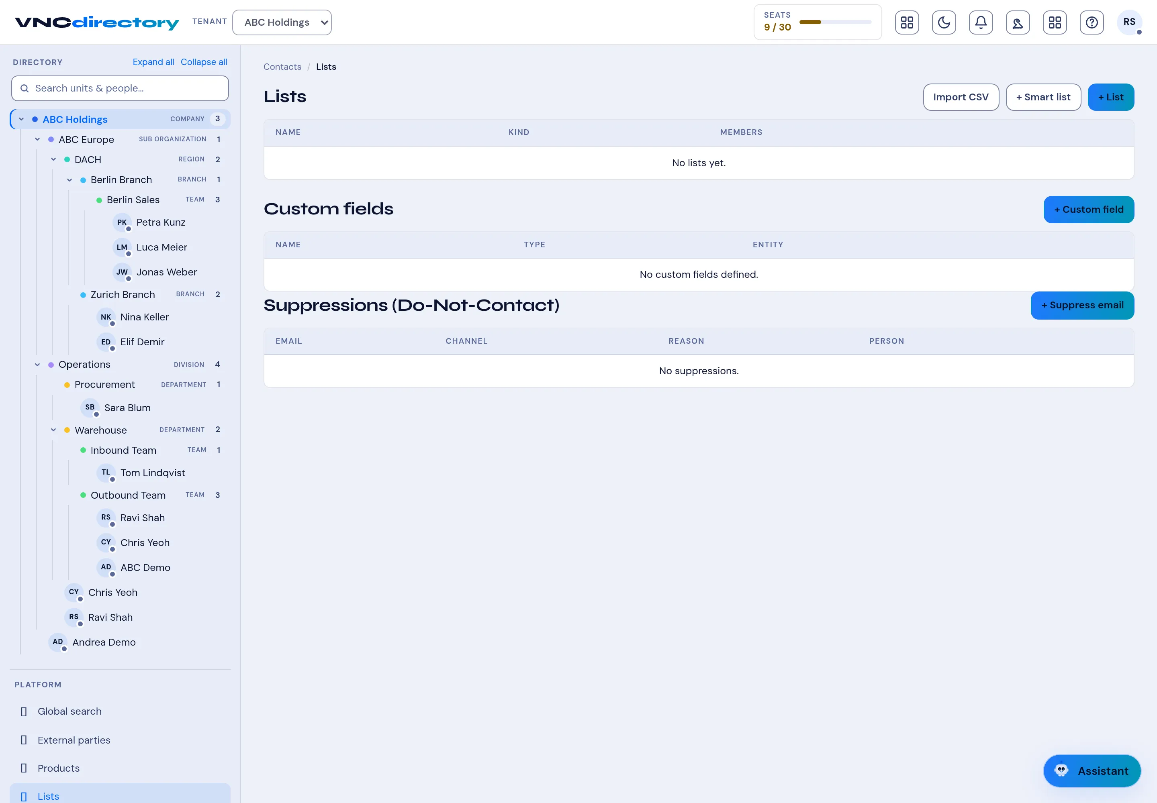The image size is (1157, 803).
Task: Click the grid icon left of the moon
Action: click(907, 22)
